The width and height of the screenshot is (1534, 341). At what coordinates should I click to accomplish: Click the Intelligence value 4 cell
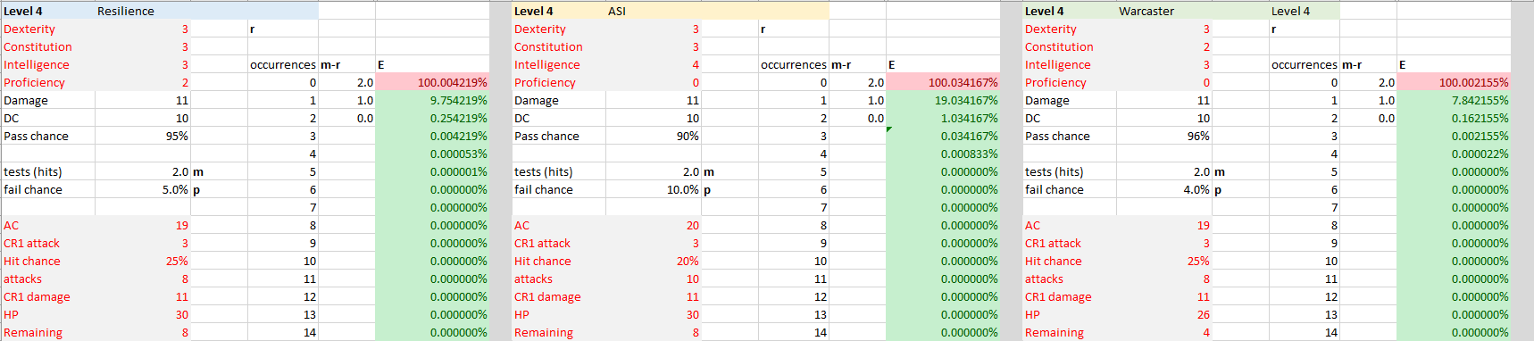(654, 64)
